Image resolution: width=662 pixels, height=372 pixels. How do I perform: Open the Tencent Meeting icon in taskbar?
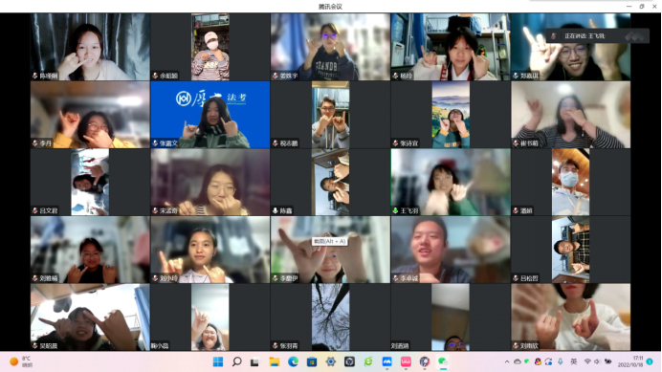click(386, 361)
